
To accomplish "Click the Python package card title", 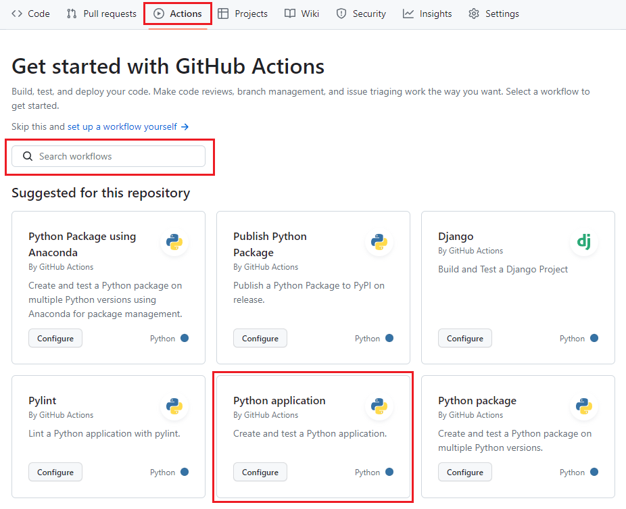I will point(477,400).
